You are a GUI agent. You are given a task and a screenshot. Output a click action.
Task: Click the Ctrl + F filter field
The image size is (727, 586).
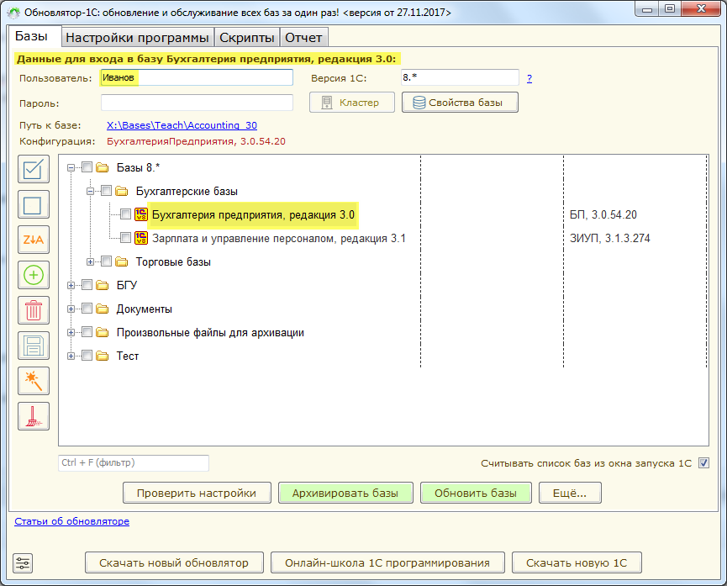click(x=133, y=463)
